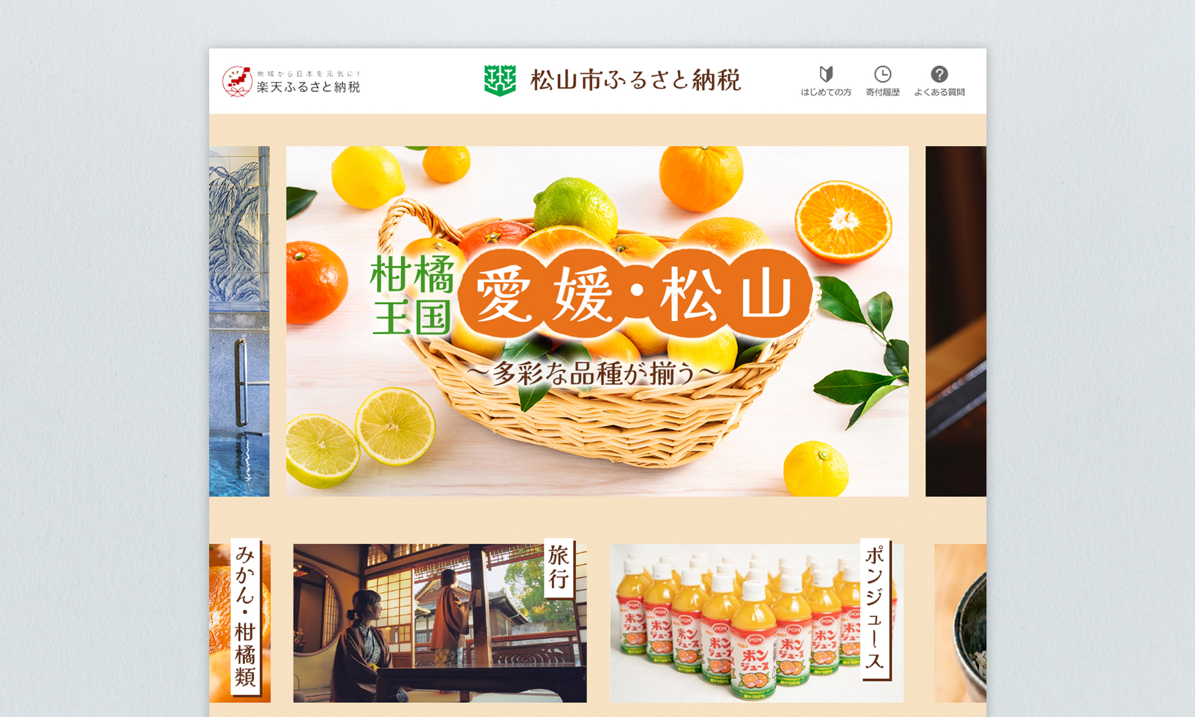Click the 寄付履歴 clock icon
Screen dimensions: 1195x717
[x=883, y=73]
